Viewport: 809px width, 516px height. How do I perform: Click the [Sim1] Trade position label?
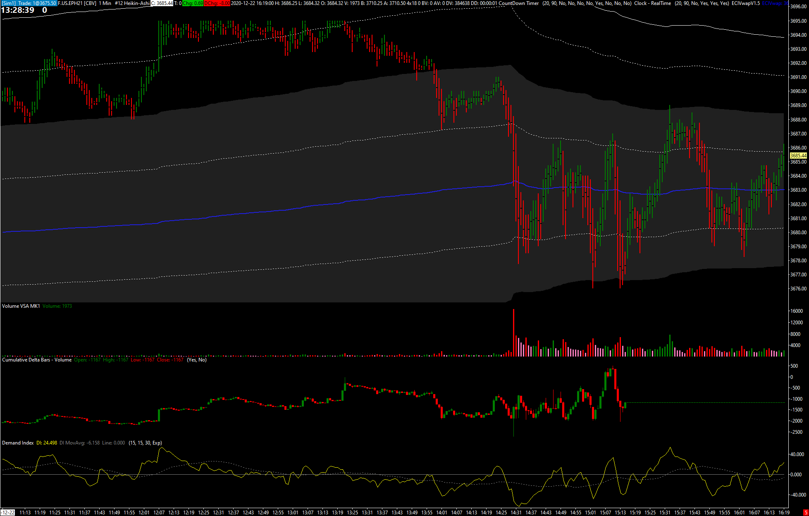click(x=29, y=3)
